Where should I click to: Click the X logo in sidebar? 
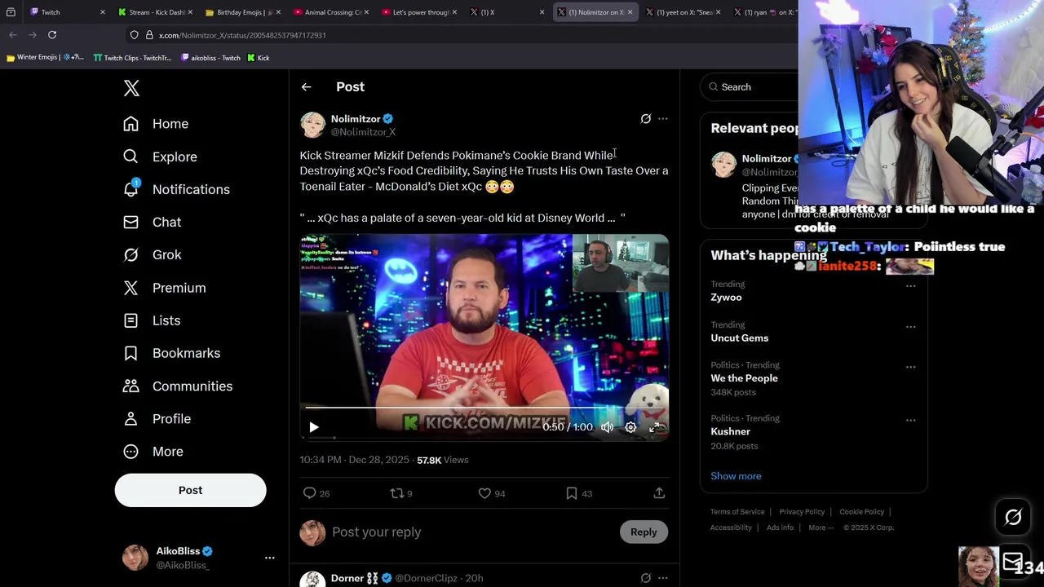click(x=131, y=88)
